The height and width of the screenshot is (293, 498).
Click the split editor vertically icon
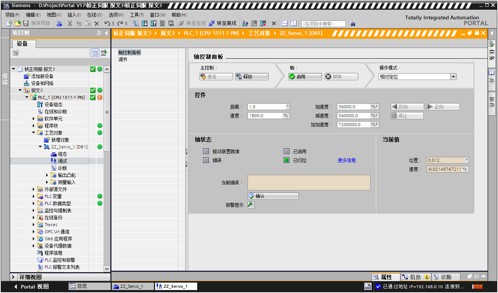tap(294, 23)
